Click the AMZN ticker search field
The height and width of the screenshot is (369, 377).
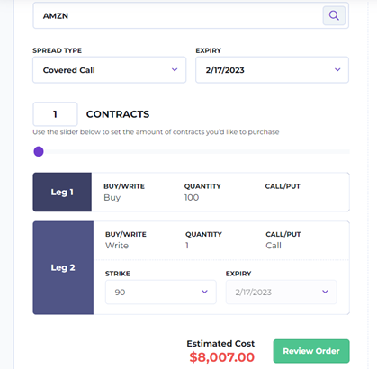pyautogui.click(x=191, y=15)
